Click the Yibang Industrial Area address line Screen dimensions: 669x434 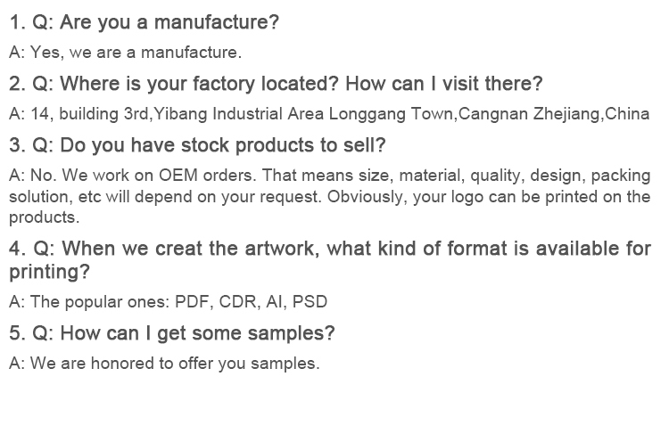[329, 114]
